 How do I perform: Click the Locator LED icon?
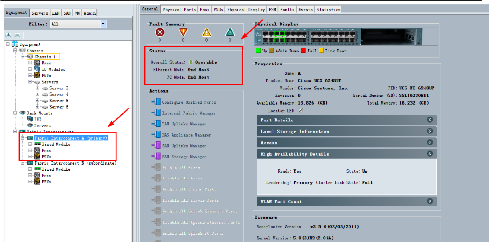point(301,111)
